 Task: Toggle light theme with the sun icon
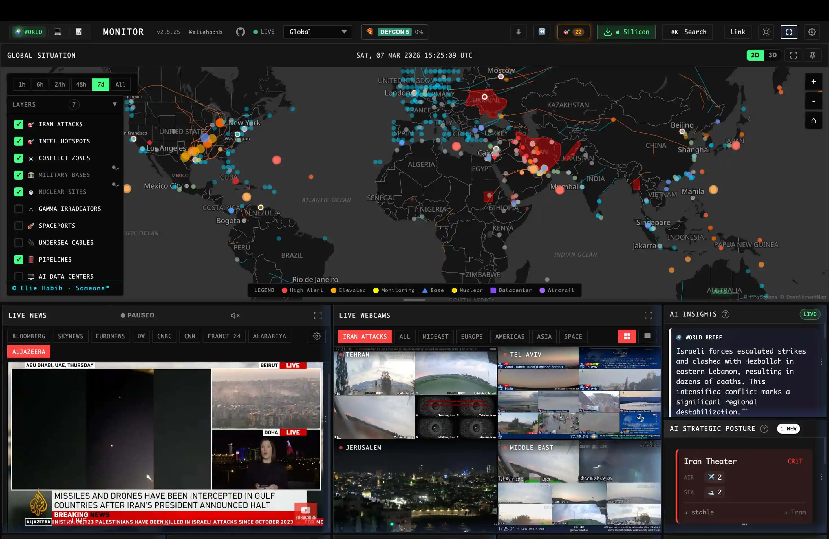click(766, 32)
